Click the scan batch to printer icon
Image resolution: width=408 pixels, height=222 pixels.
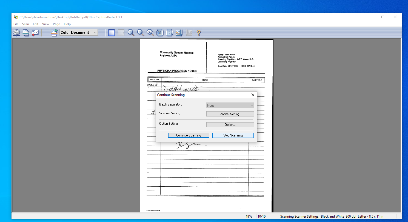click(26, 33)
